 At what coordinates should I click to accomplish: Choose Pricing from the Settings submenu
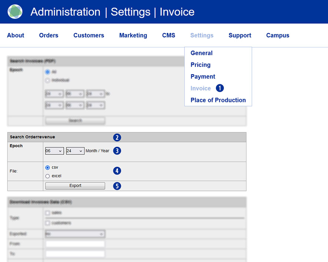tap(200, 65)
